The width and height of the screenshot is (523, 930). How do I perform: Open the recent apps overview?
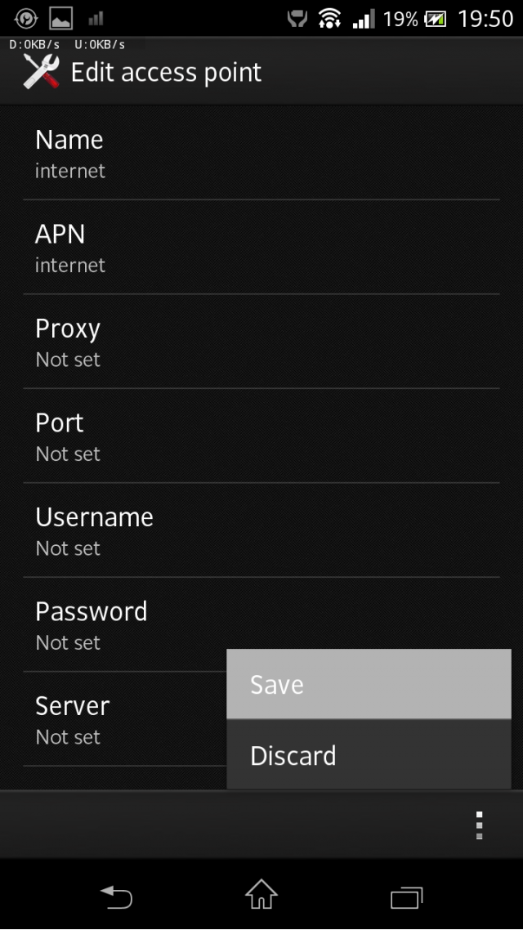[x=407, y=896]
